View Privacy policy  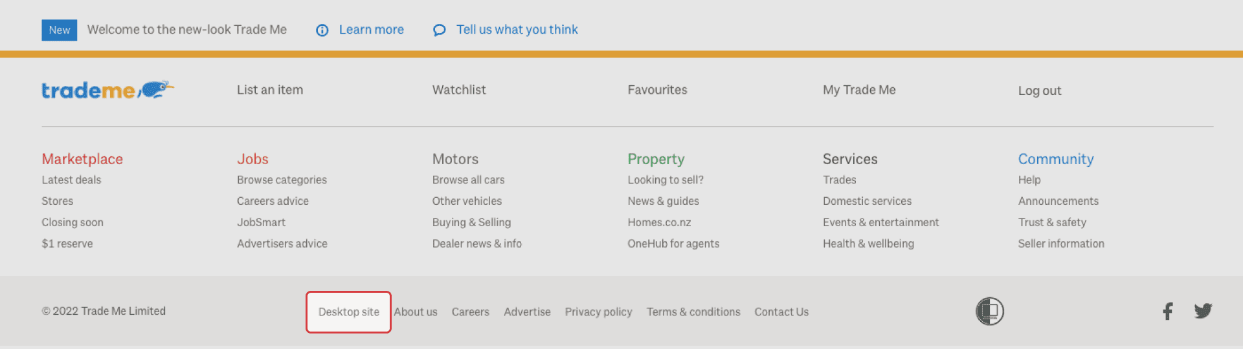coord(598,312)
